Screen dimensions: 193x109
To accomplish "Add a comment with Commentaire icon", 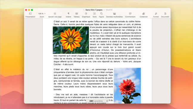I will click(x=130, y=13).
